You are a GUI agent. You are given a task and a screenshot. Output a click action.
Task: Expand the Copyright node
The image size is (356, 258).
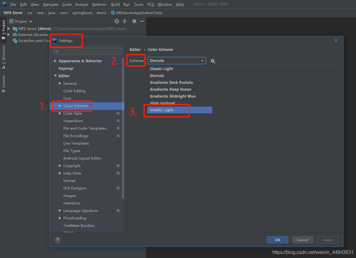click(60, 166)
